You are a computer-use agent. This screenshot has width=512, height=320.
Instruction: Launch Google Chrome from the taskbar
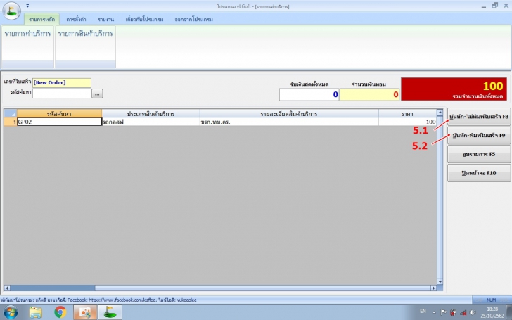pyautogui.click(x=60, y=312)
